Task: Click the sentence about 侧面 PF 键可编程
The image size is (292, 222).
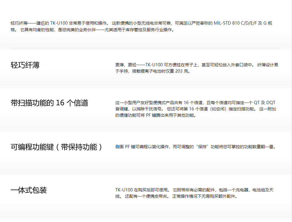Action: pyautogui.click(x=196, y=147)
